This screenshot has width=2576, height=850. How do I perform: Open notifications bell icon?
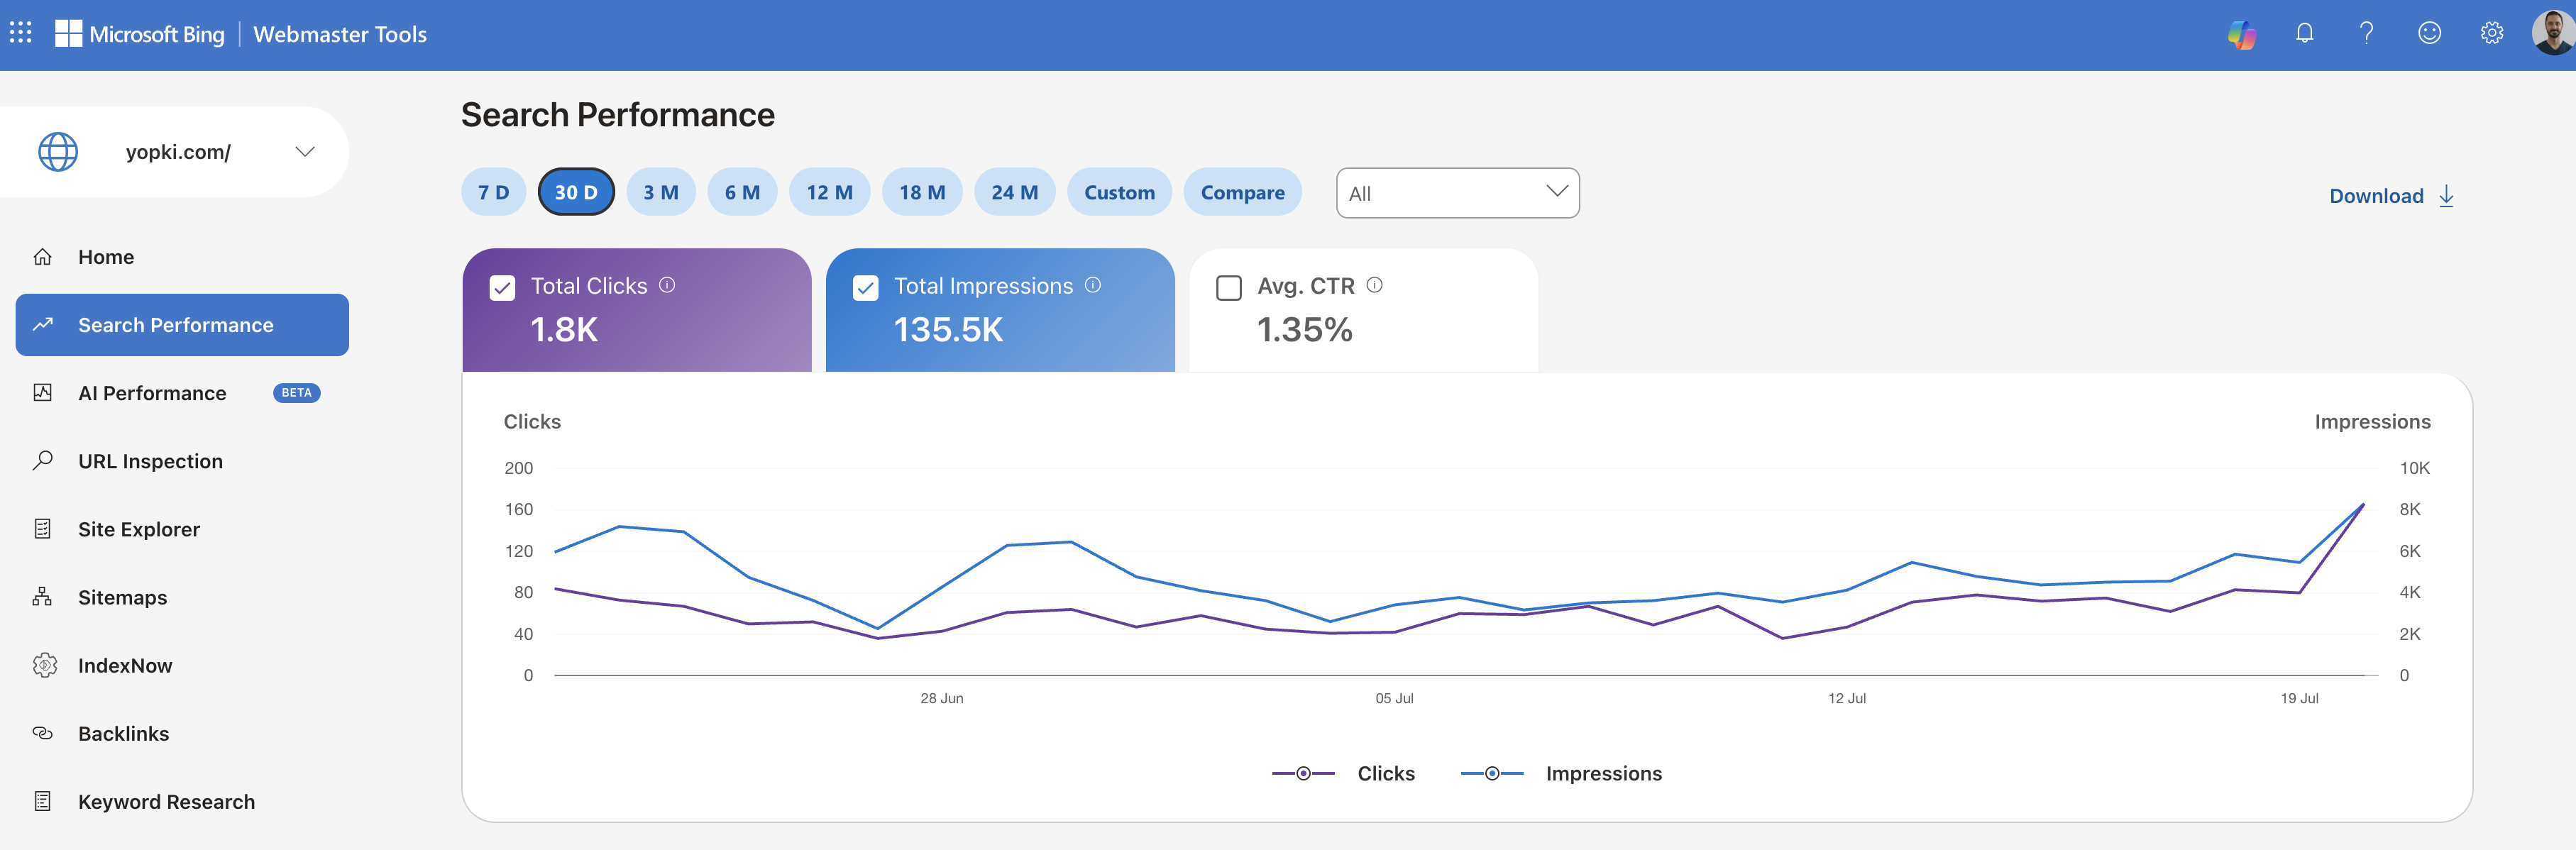(2304, 33)
